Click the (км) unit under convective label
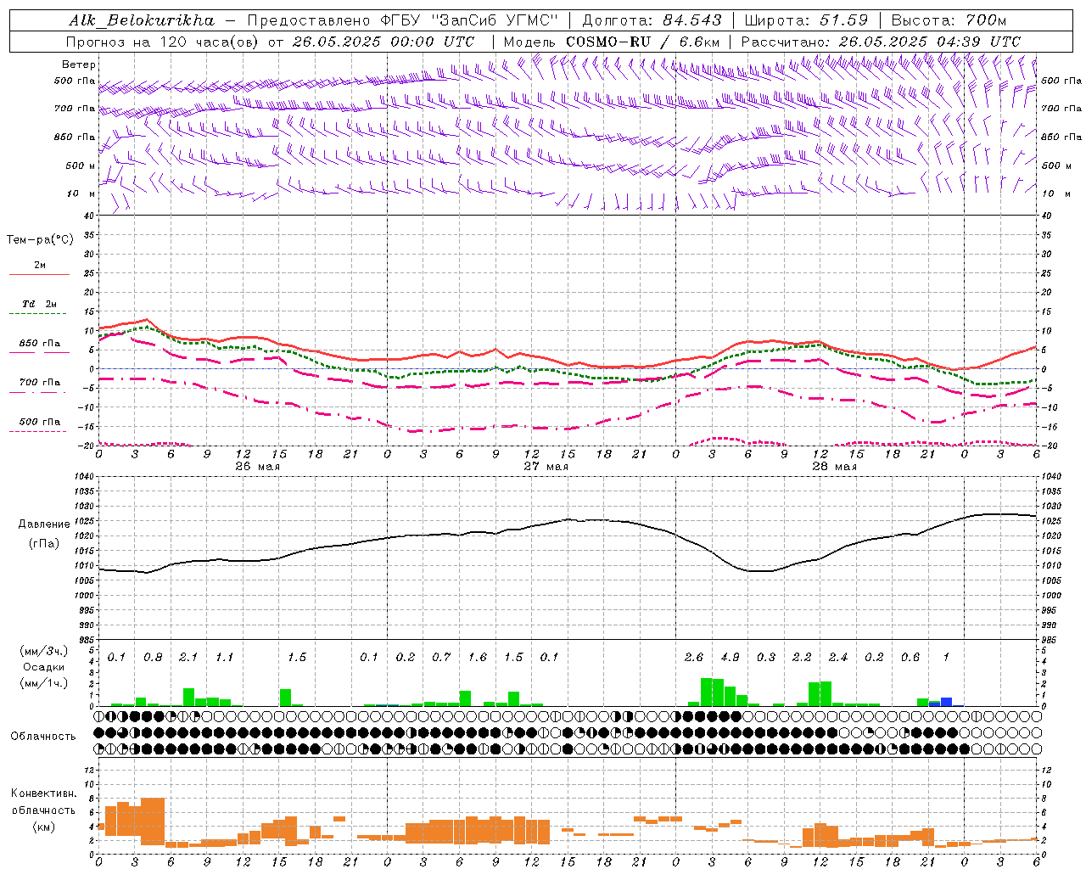 click(x=43, y=827)
